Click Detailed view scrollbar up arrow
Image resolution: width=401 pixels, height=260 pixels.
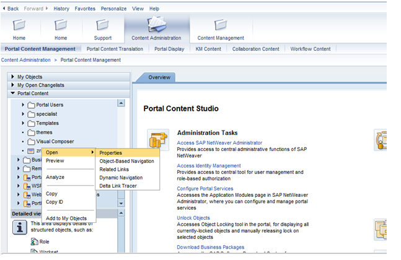[121, 213]
